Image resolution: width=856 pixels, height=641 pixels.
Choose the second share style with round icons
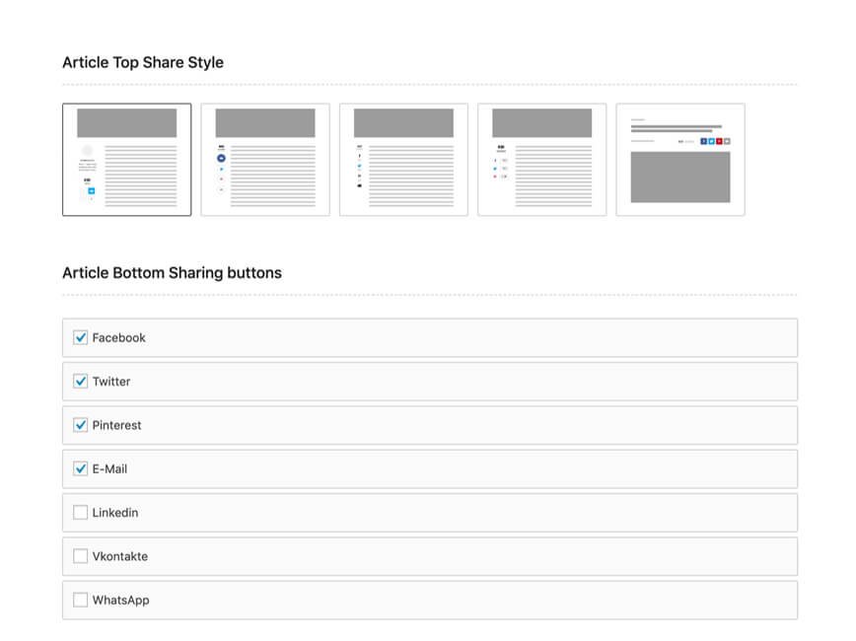265,160
